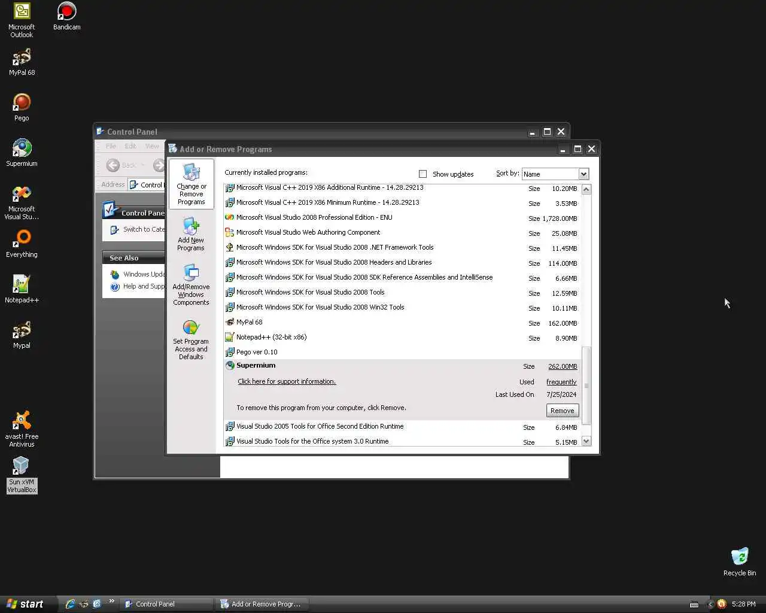Open MyPal 68 desktop shortcut
The image size is (766, 613).
[22, 62]
